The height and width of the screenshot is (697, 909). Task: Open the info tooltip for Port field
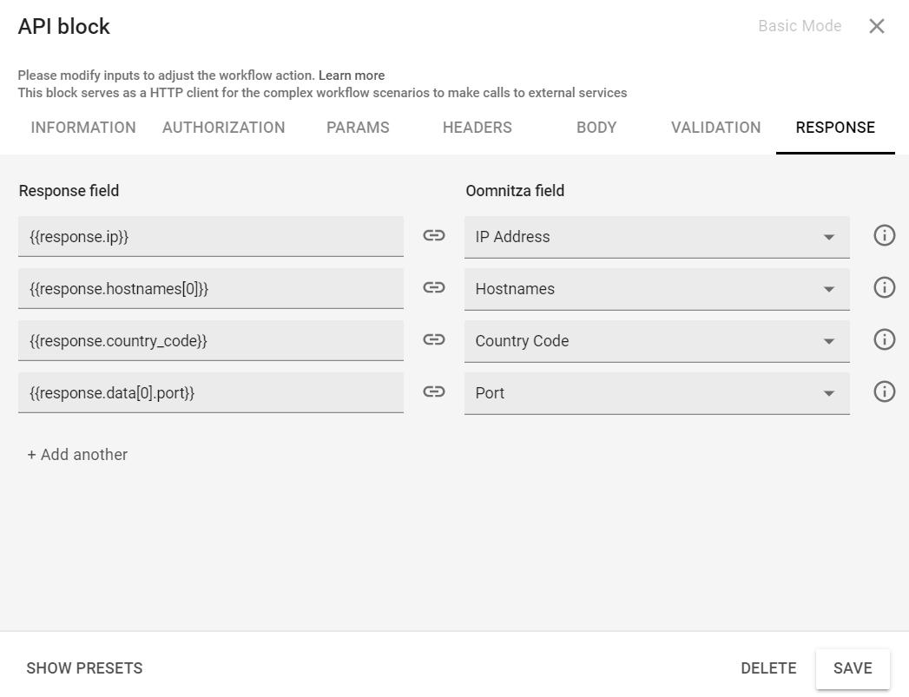(884, 391)
